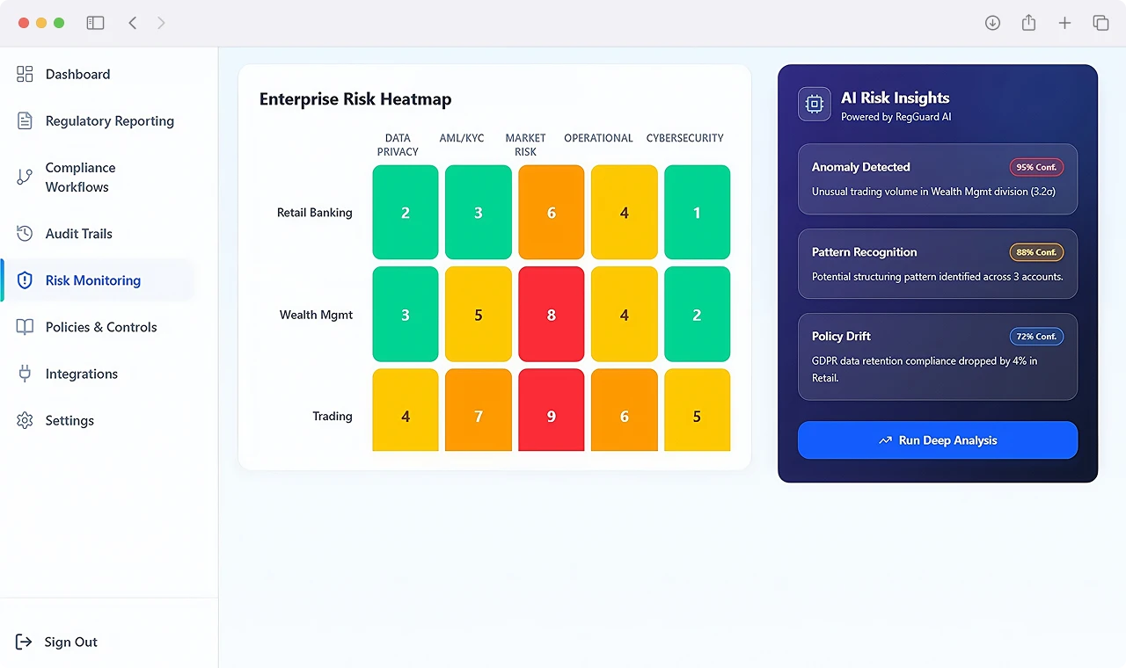Click the Settings gear icon
Viewport: 1126px width, 668px height.
[x=25, y=420]
